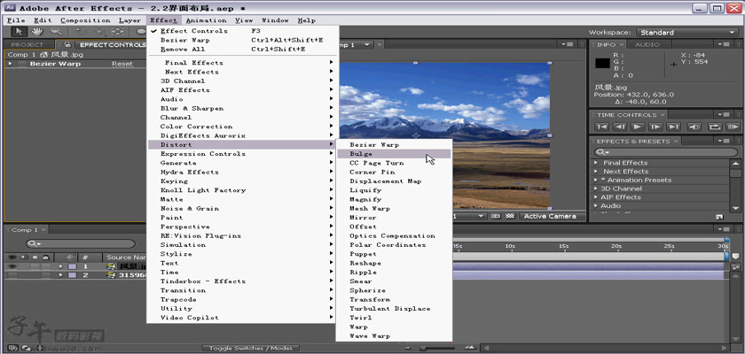Select the Hand tool

point(37,32)
